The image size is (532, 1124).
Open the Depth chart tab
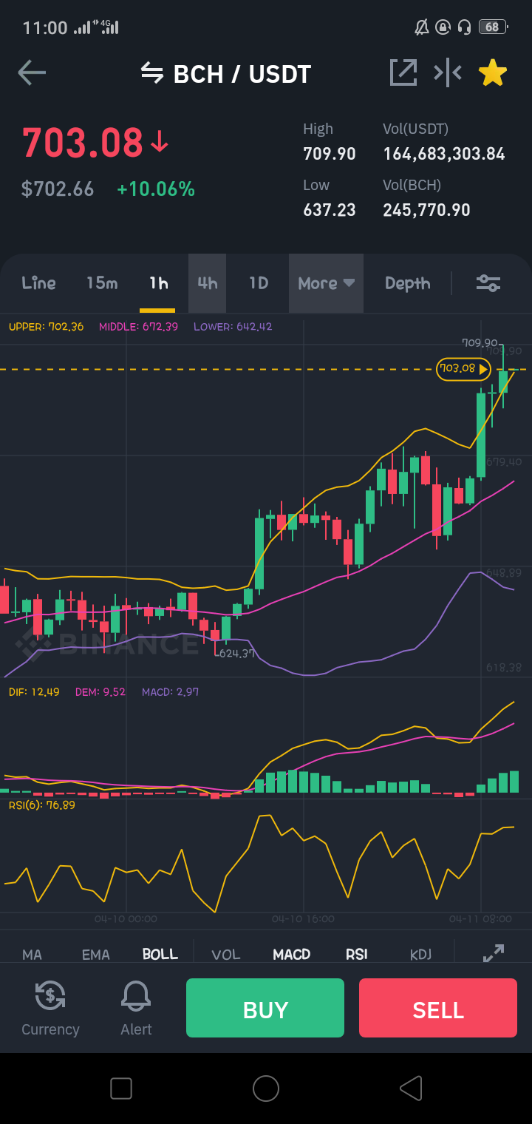pyautogui.click(x=408, y=283)
